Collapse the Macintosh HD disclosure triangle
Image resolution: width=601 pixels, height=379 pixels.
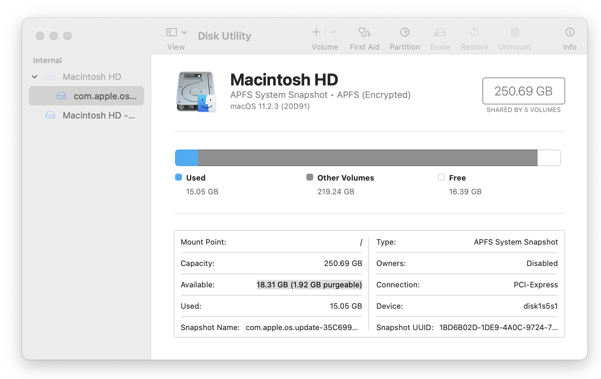[34, 76]
